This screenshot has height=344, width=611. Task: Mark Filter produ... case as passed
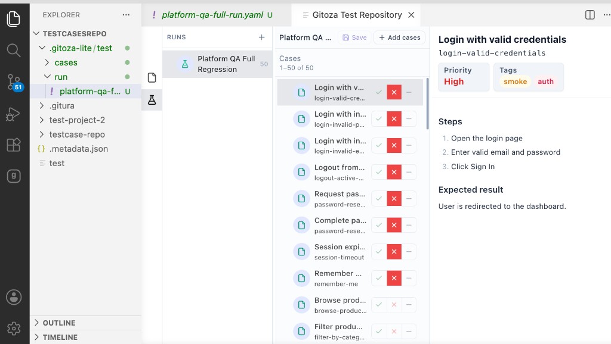pyautogui.click(x=379, y=331)
